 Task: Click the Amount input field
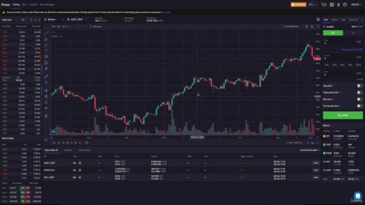coord(343,57)
